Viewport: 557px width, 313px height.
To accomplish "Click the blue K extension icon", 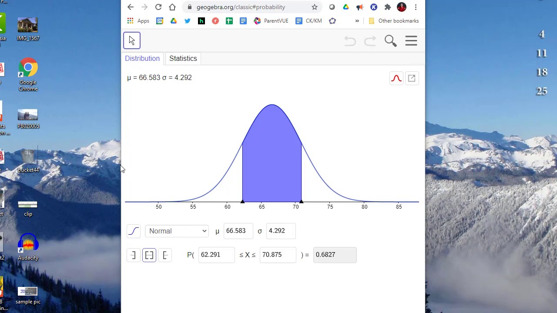I will tap(374, 7).
